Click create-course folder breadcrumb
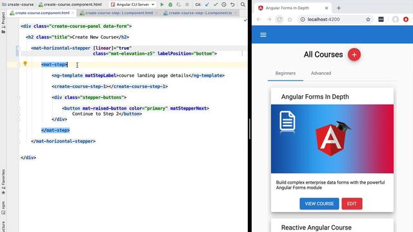 click(x=18, y=5)
